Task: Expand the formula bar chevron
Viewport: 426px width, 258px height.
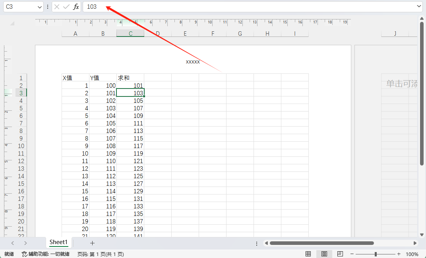Action: pyautogui.click(x=419, y=6)
